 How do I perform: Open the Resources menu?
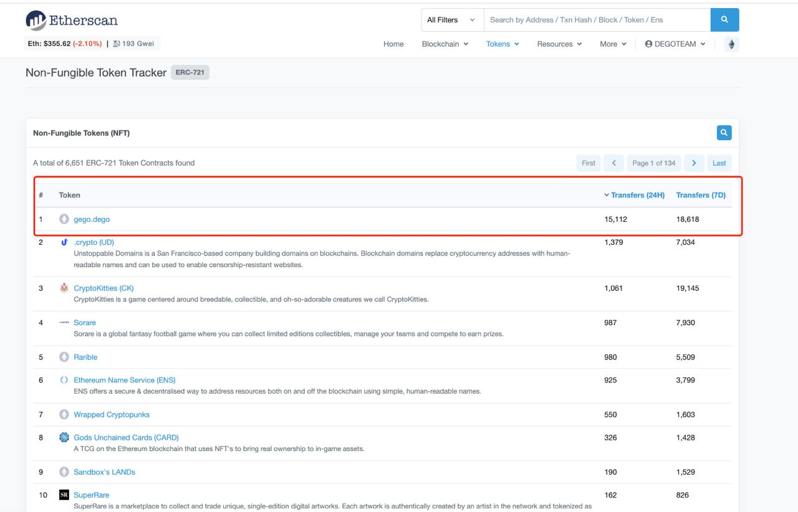(559, 44)
